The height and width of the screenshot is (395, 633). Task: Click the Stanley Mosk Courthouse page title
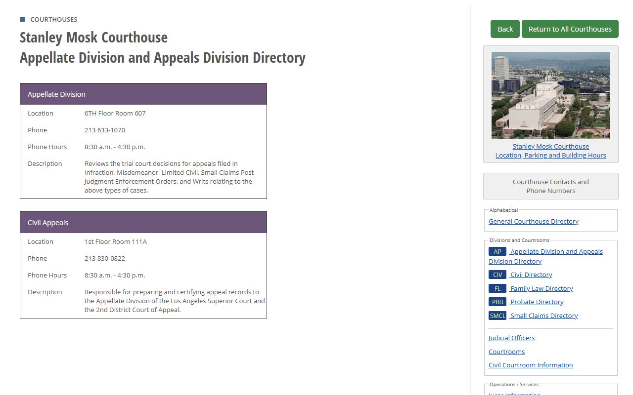(93, 37)
